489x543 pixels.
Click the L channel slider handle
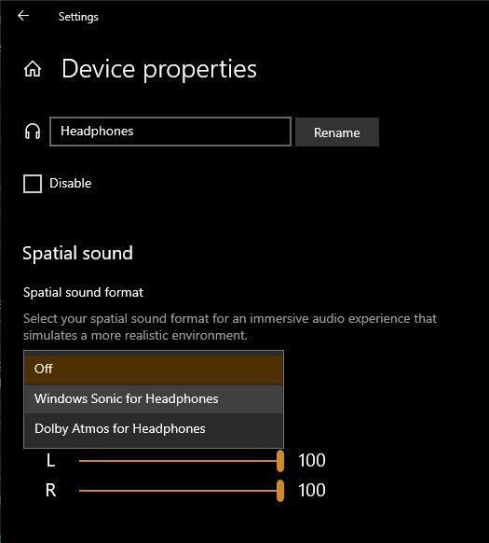click(280, 461)
